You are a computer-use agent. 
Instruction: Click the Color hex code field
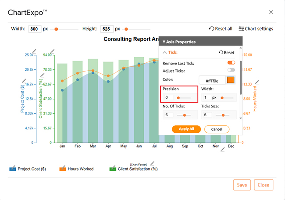(212, 80)
